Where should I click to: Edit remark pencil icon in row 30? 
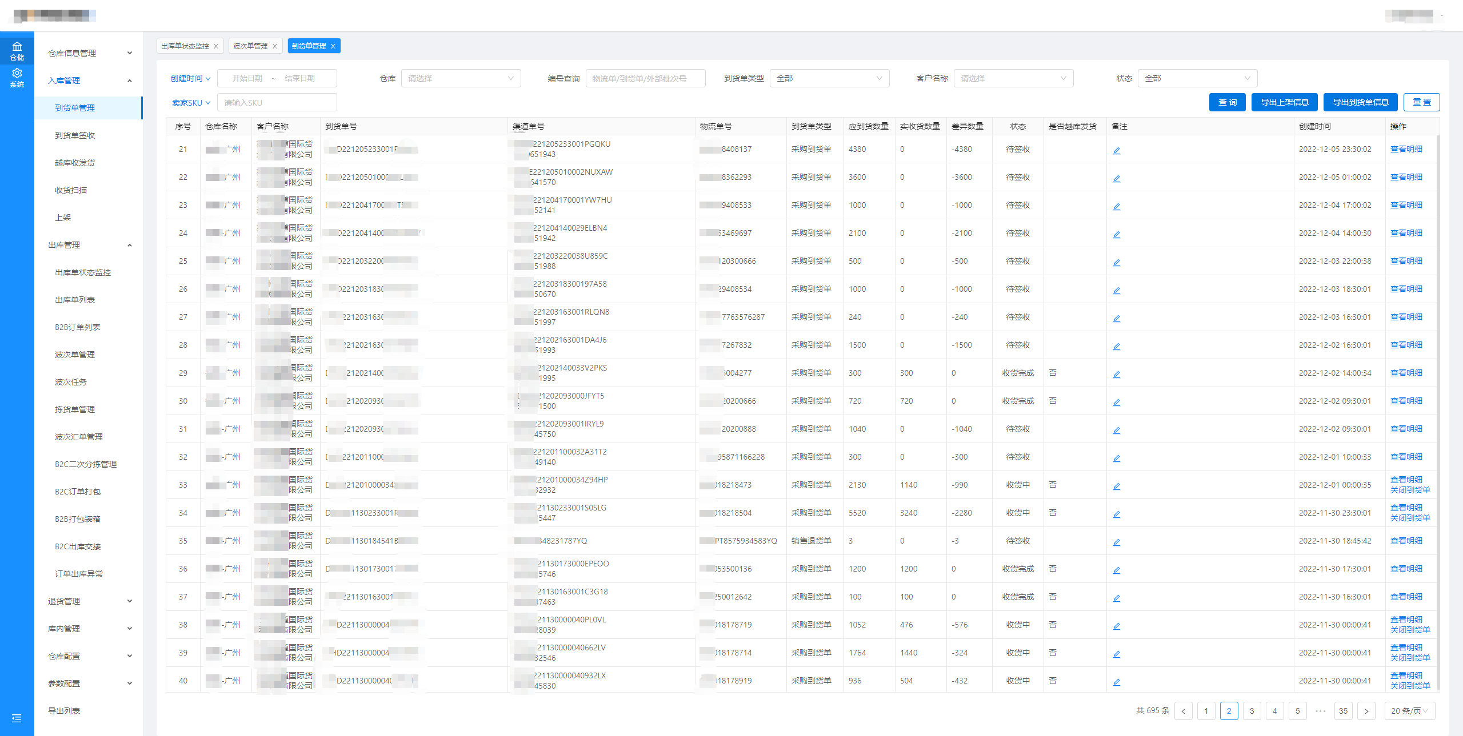[x=1117, y=402]
